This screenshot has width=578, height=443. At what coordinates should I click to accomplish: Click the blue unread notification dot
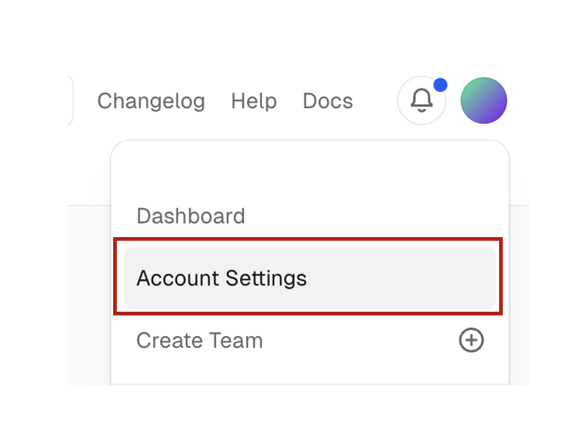pos(440,85)
